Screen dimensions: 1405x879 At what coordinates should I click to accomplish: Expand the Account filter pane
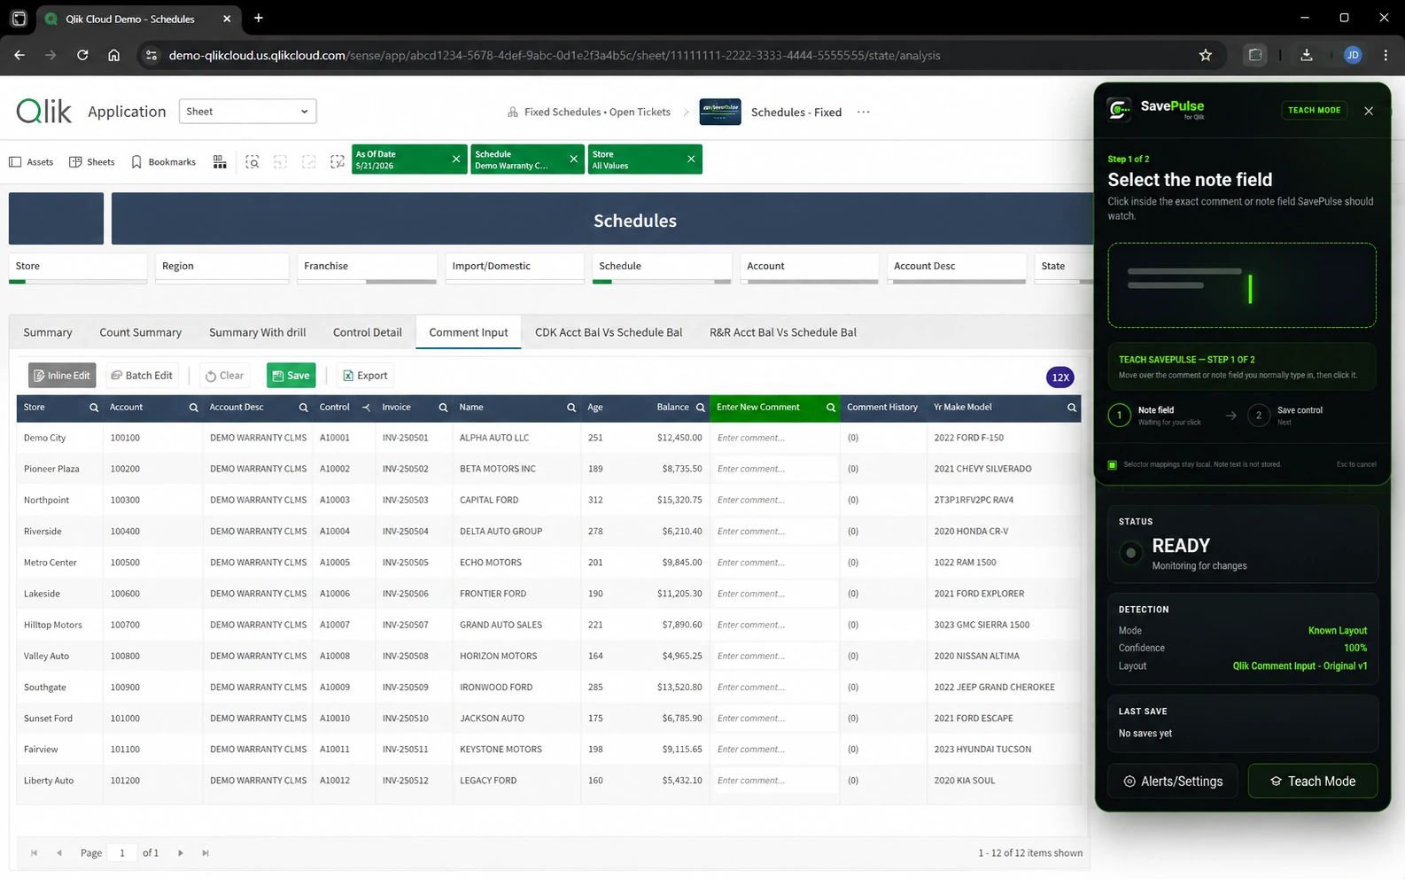tap(810, 268)
